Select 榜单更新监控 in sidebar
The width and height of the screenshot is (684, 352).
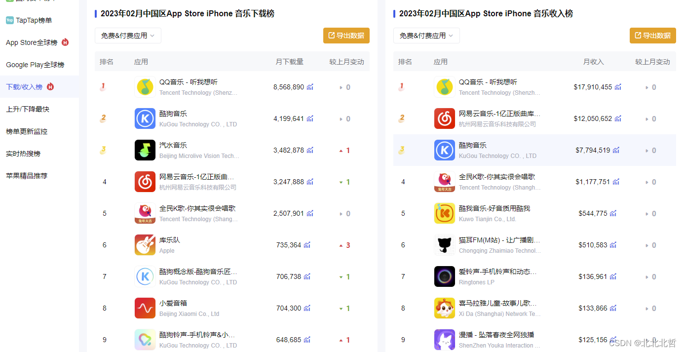[x=27, y=131]
